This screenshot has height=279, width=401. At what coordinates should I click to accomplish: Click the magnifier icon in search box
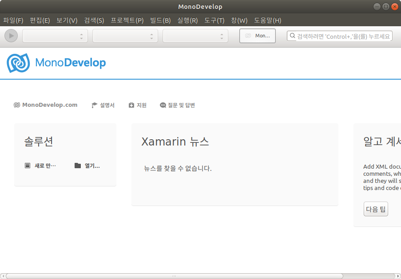(x=292, y=36)
